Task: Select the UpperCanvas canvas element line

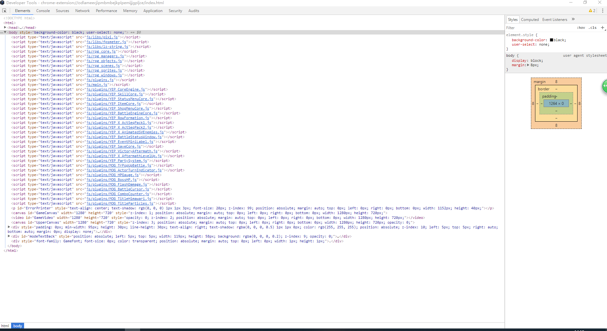Action: 213,222
